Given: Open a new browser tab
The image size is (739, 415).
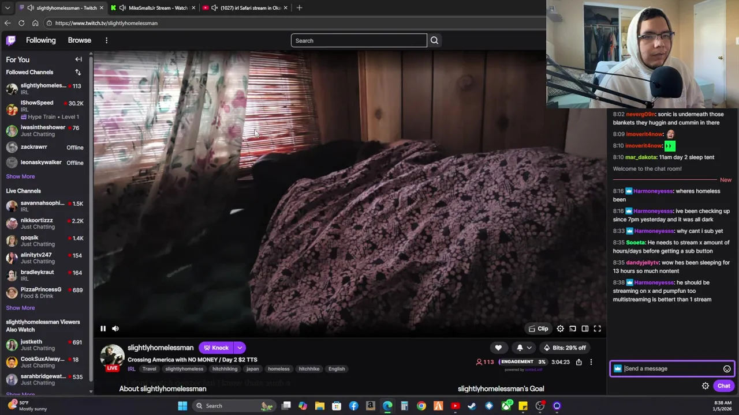Looking at the screenshot, I should (x=299, y=8).
